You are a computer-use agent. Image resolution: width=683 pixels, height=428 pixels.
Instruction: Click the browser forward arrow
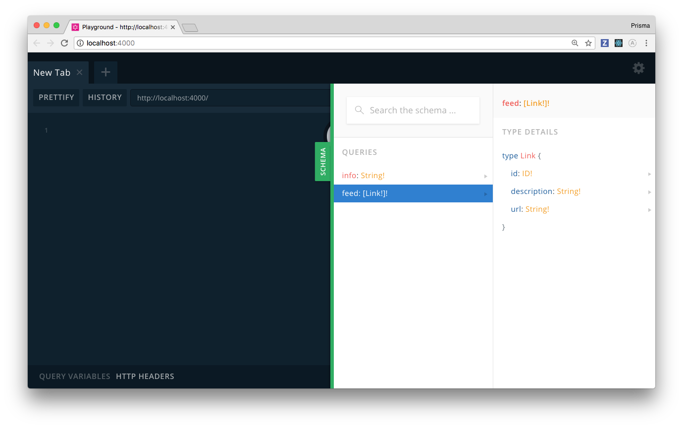[x=51, y=43]
